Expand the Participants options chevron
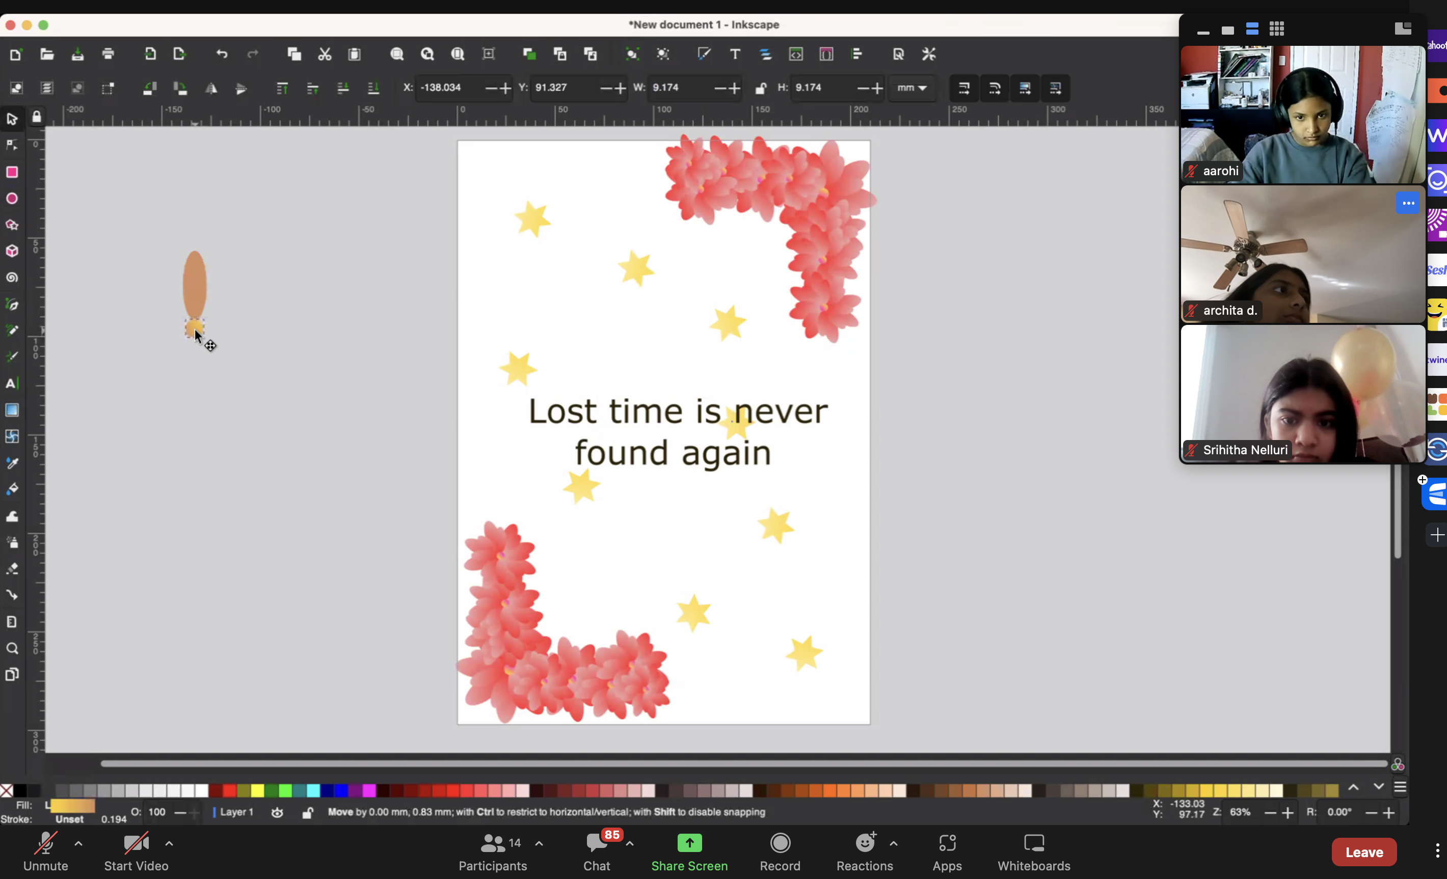Viewport: 1447px width, 879px height. (539, 843)
